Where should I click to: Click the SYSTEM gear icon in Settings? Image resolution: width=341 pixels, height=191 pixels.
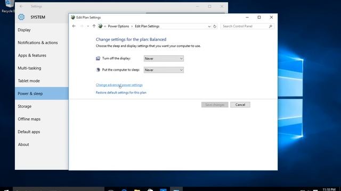[21, 17]
